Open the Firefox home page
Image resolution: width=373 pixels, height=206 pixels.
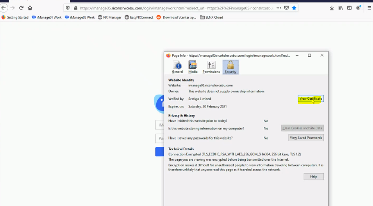point(30,8)
